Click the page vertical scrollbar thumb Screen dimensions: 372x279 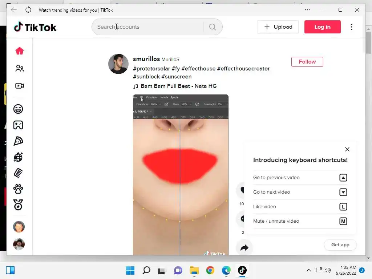coord(368,43)
